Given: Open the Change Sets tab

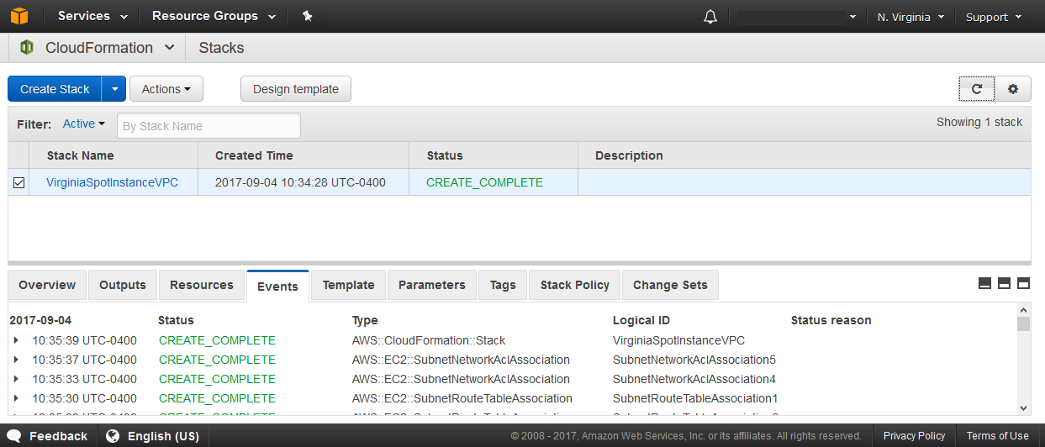Looking at the screenshot, I should (x=670, y=285).
